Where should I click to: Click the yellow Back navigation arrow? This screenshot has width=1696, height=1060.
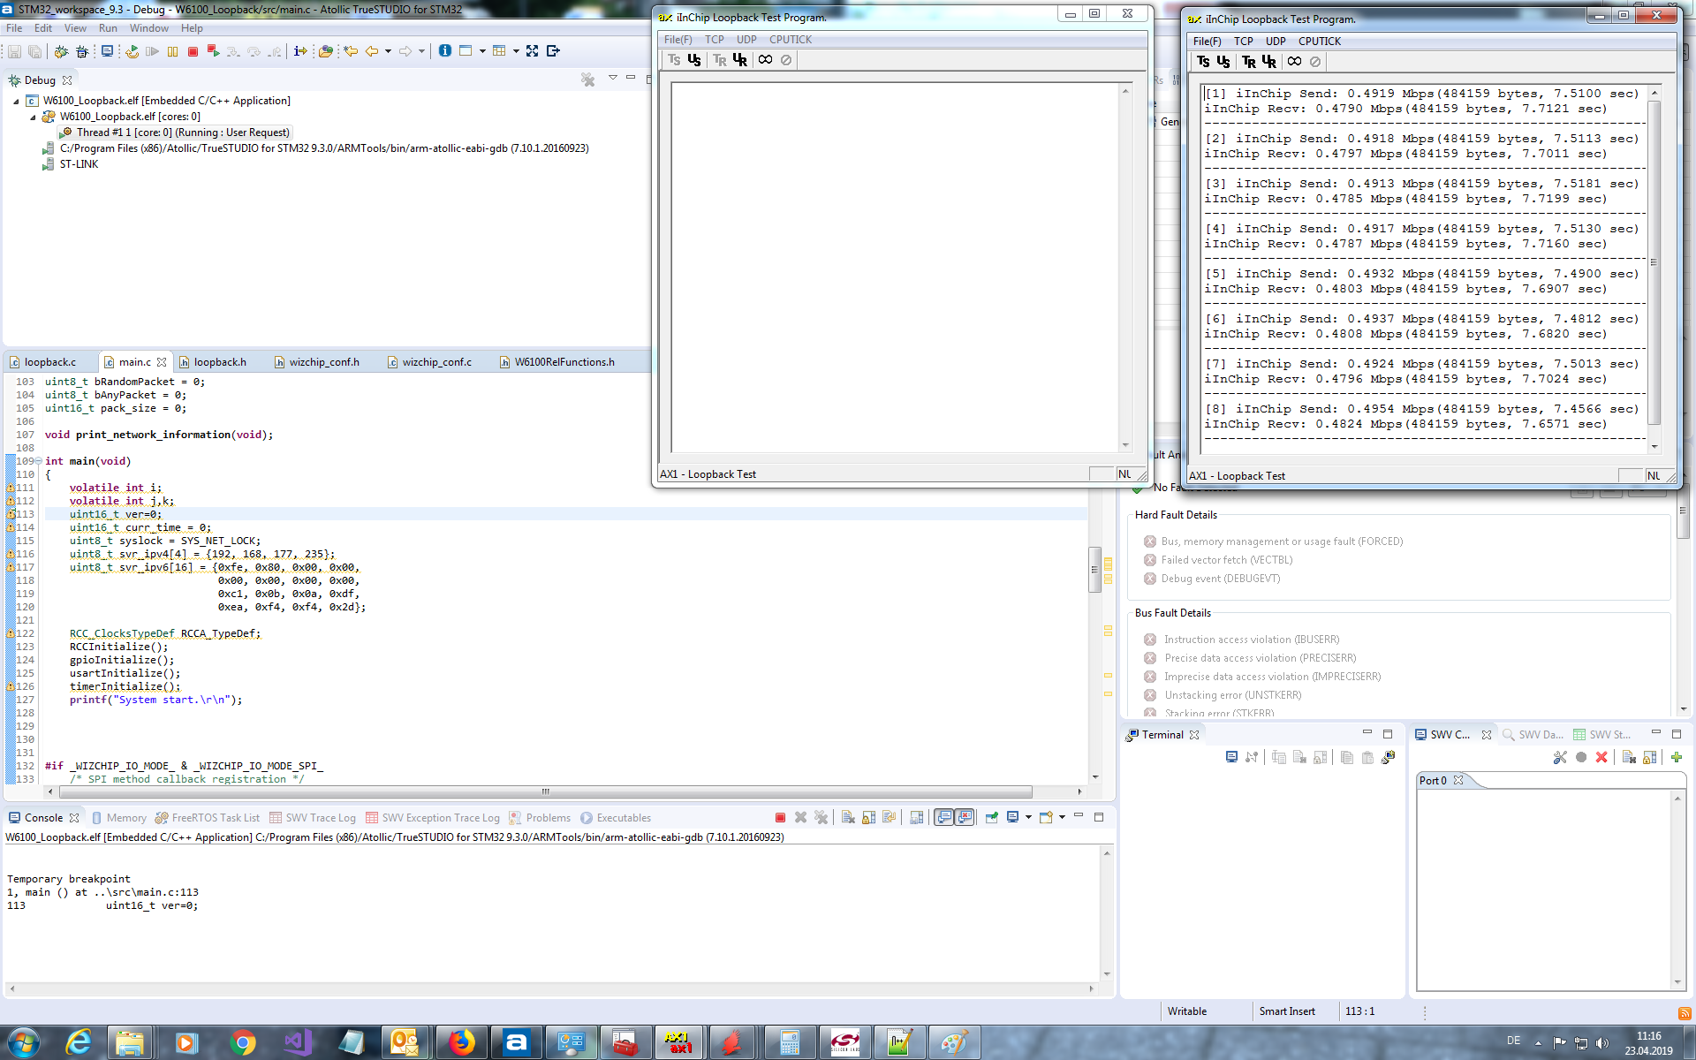(372, 51)
